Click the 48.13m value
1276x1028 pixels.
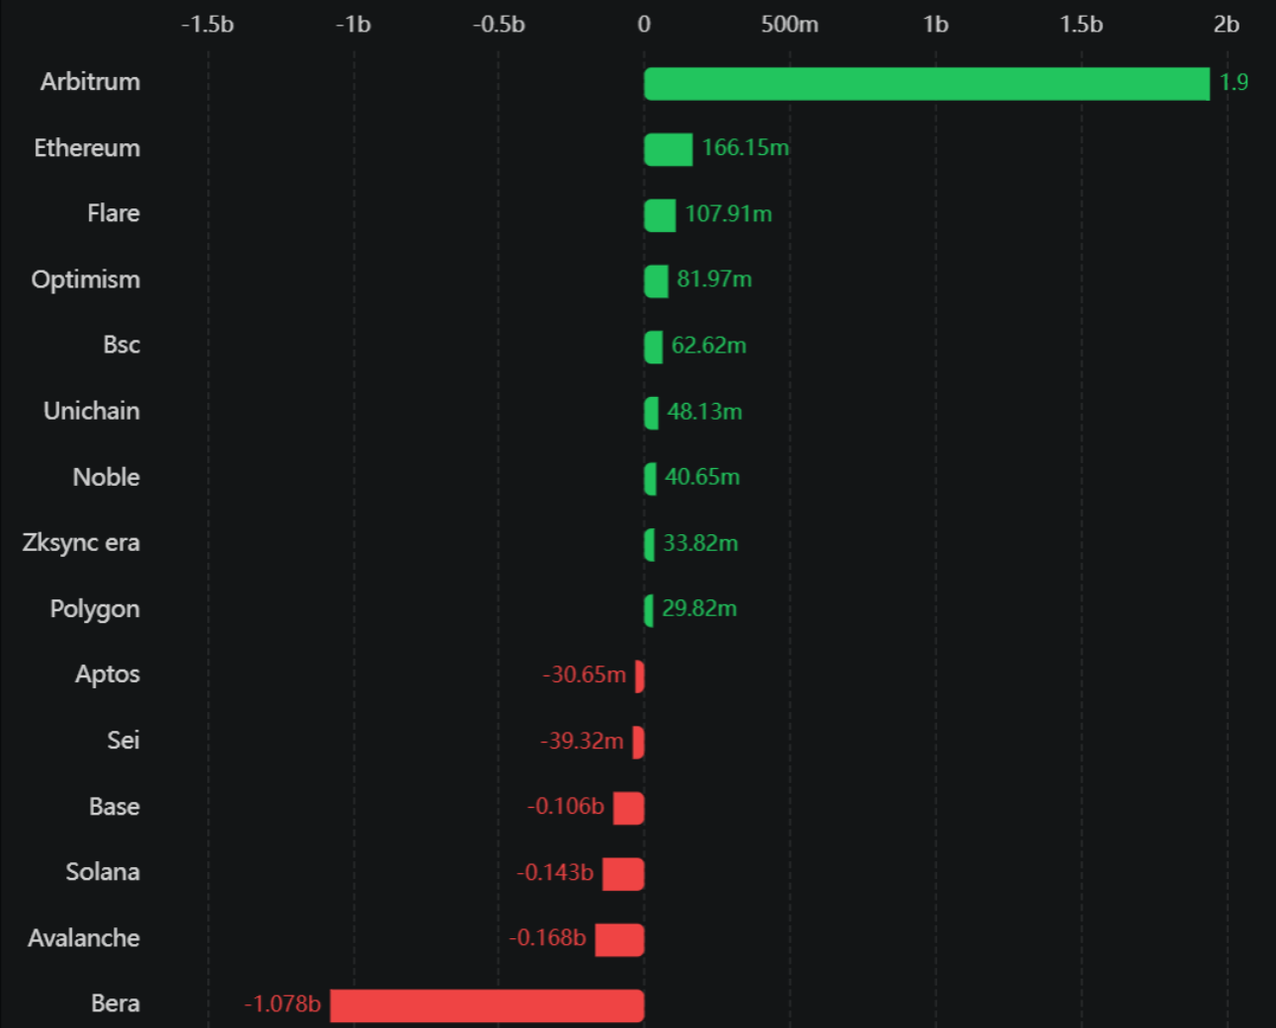point(704,412)
